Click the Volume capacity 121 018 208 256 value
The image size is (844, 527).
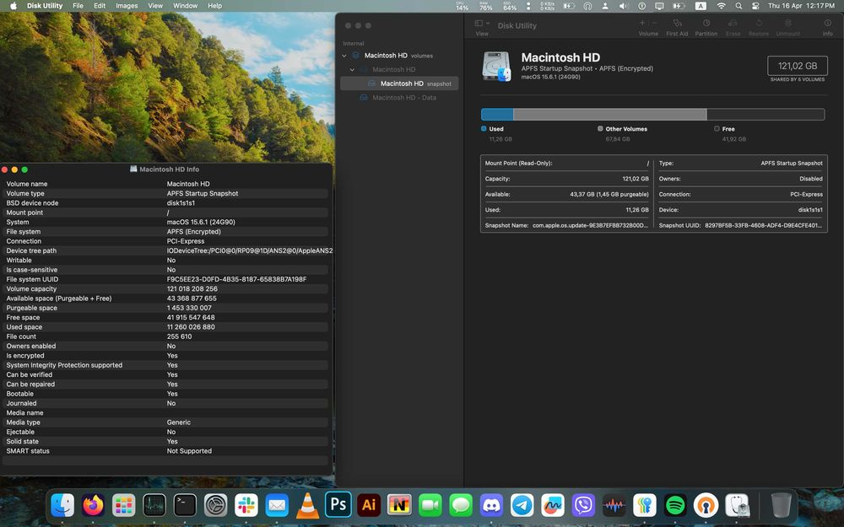click(x=192, y=288)
